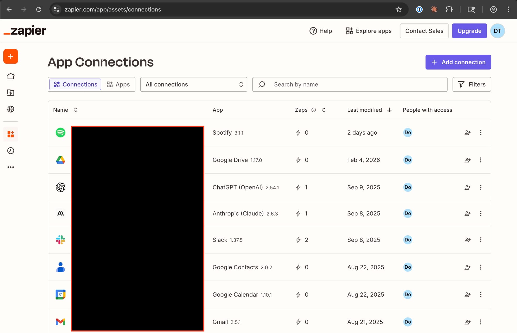Switch to the Connections view toggle

click(x=75, y=84)
